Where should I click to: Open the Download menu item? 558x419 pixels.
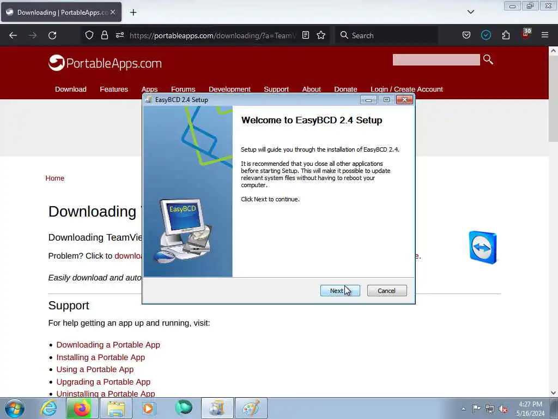click(71, 89)
